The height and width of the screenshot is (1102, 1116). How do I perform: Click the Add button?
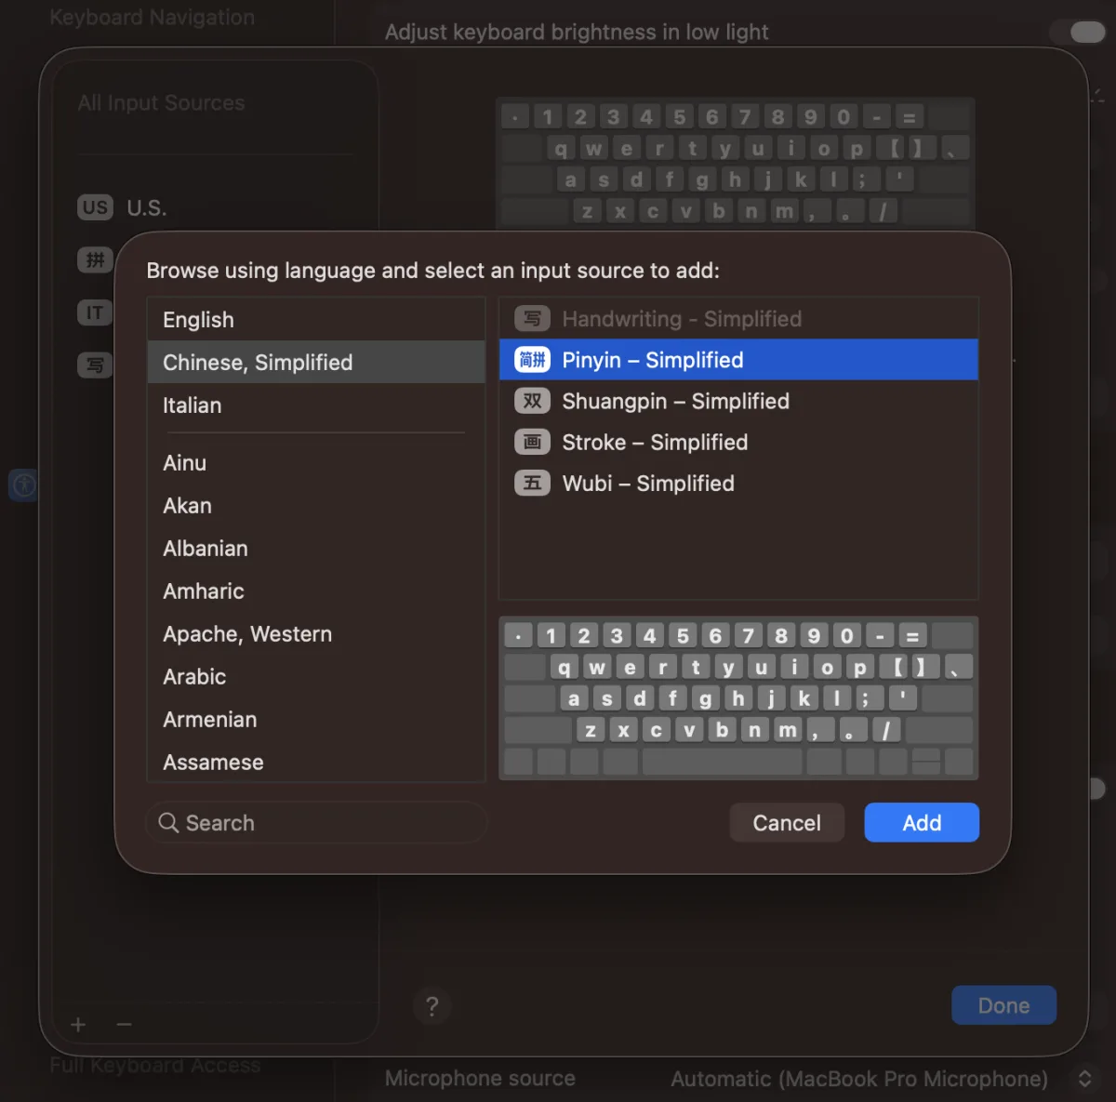tap(922, 823)
